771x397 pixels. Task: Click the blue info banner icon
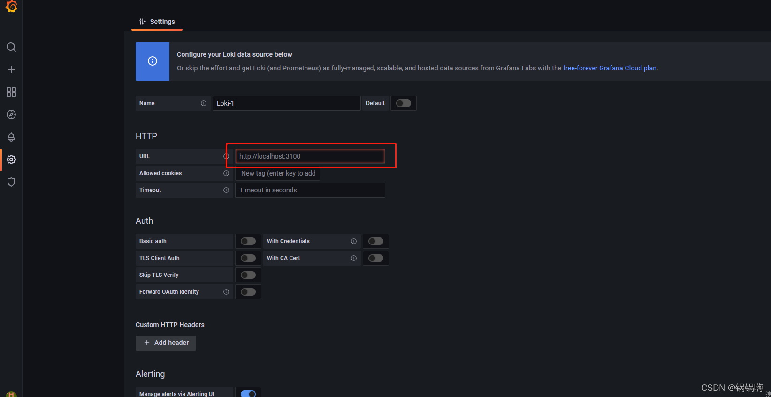coord(153,61)
